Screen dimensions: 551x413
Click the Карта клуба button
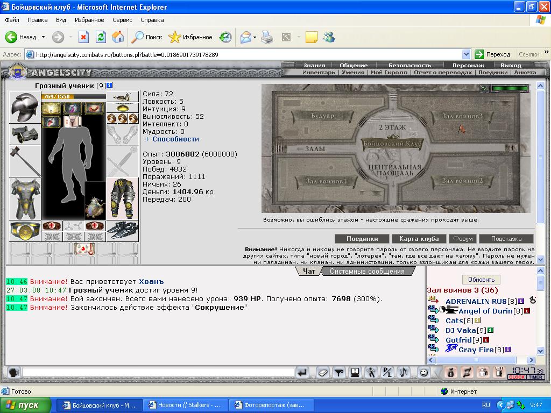click(x=419, y=239)
